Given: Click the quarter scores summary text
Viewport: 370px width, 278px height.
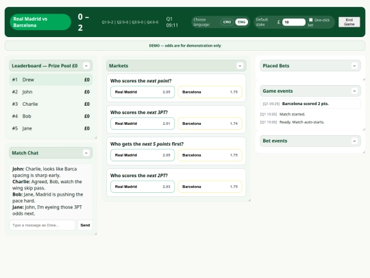Looking at the screenshot, I should tap(130, 22).
